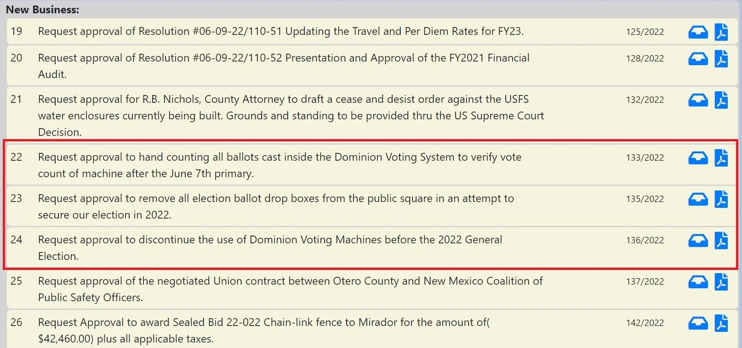The height and width of the screenshot is (348, 742).
Task: Click the tray icon for item 22
Action: (x=698, y=158)
